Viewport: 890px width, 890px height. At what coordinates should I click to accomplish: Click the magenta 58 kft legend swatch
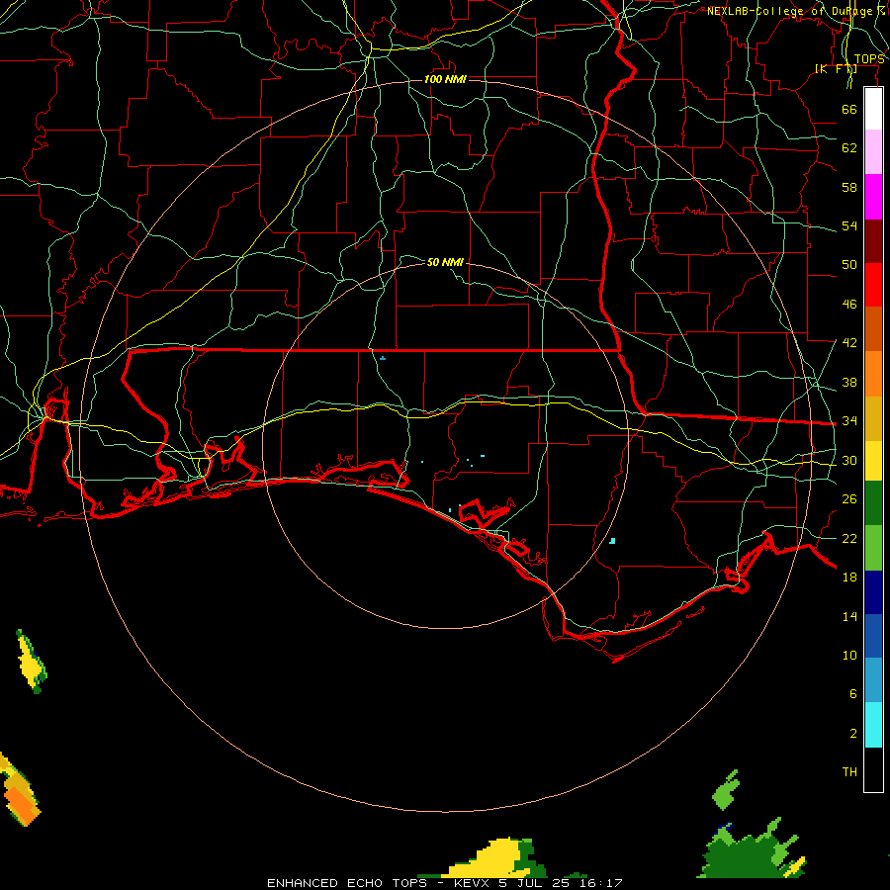coord(873,197)
